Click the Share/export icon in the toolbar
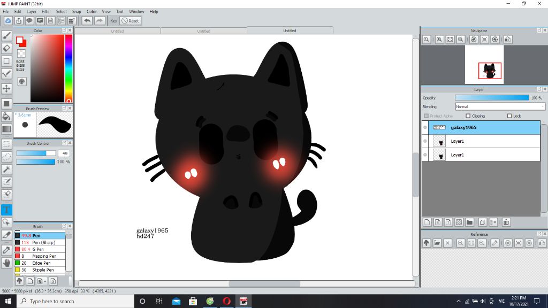This screenshot has height=308, width=548. 19,21
